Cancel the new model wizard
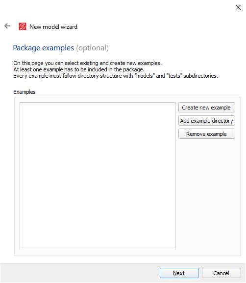 coord(221,273)
